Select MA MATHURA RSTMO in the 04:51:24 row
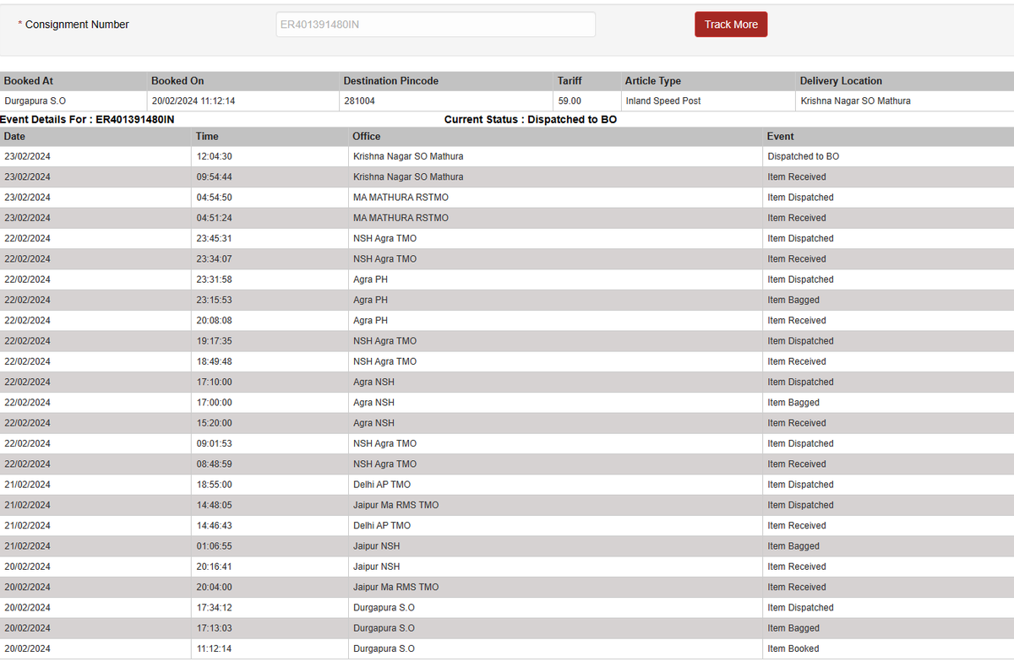 coord(401,218)
